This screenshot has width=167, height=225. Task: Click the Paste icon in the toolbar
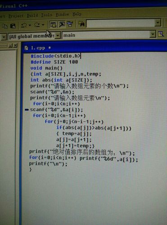13,26
